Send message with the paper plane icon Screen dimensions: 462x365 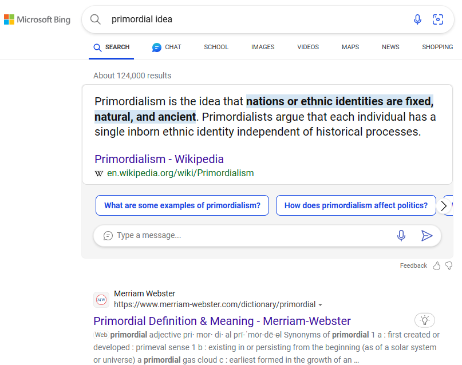[427, 235]
